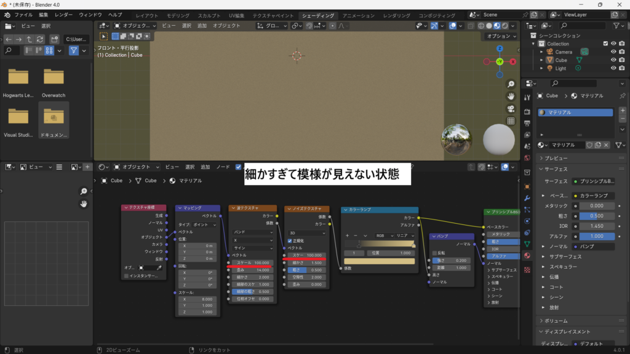Select the Material slot in list
The height and width of the screenshot is (354, 630).
[x=575, y=112]
